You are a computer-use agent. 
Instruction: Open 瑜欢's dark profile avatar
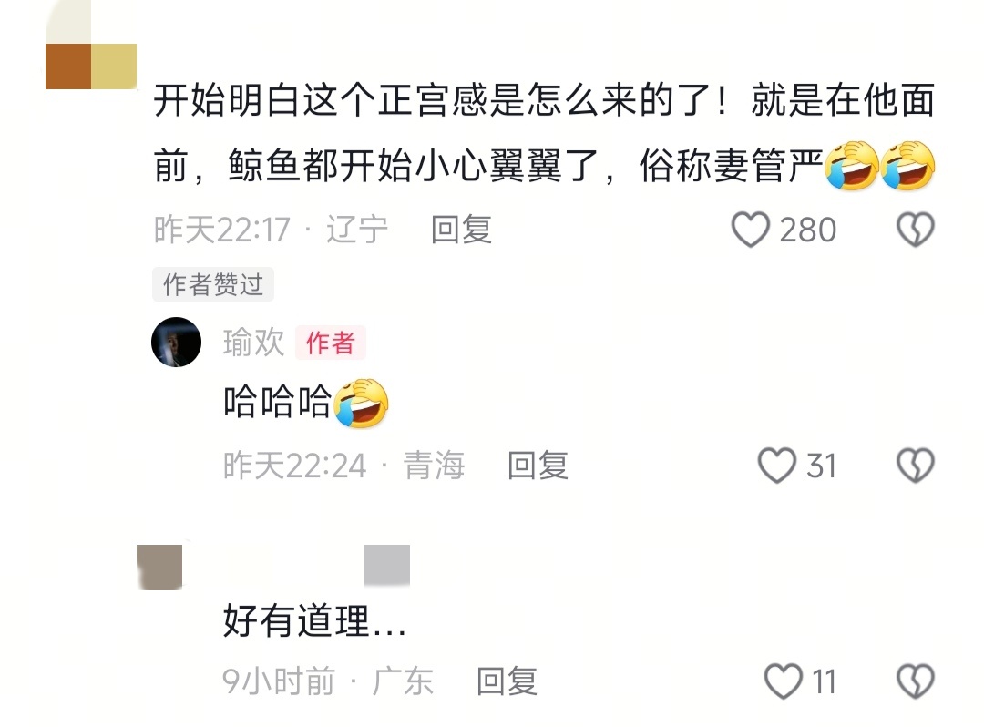(177, 342)
